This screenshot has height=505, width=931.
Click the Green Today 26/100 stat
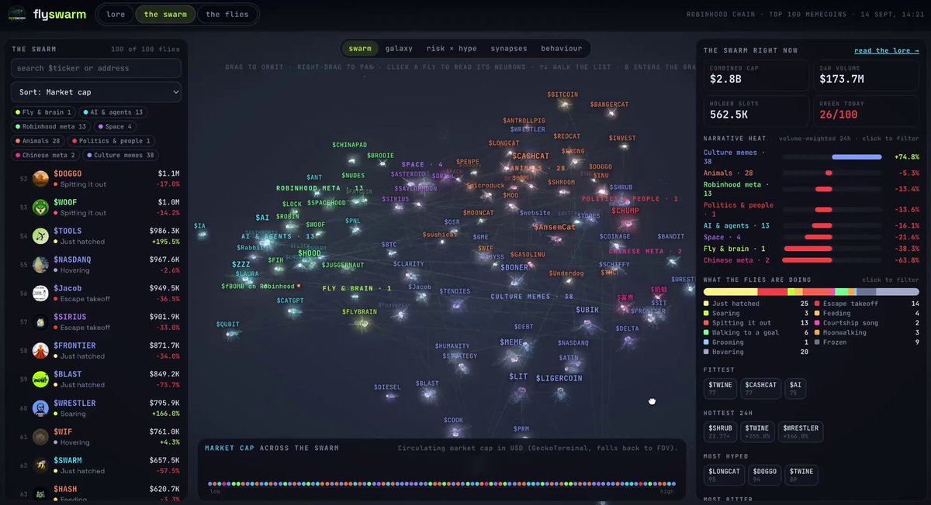(x=867, y=112)
